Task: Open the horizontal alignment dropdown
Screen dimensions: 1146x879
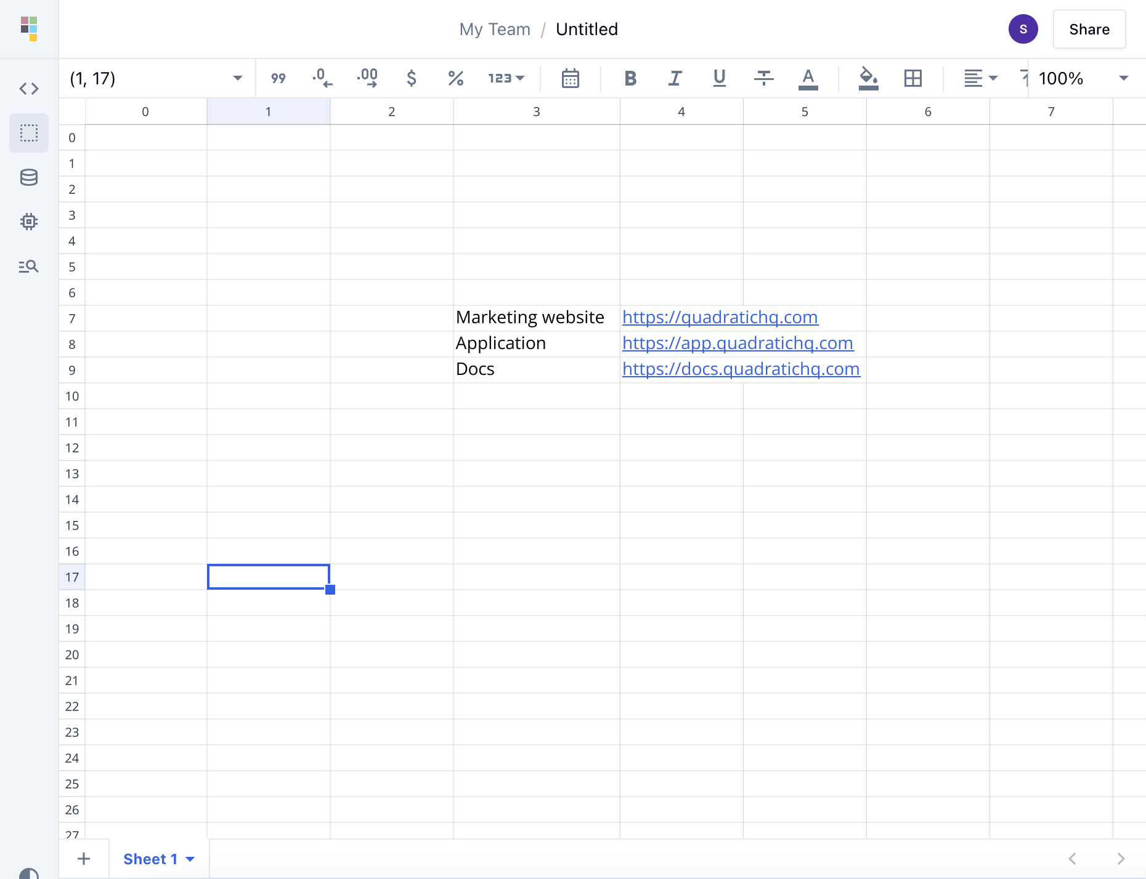Action: coord(980,78)
